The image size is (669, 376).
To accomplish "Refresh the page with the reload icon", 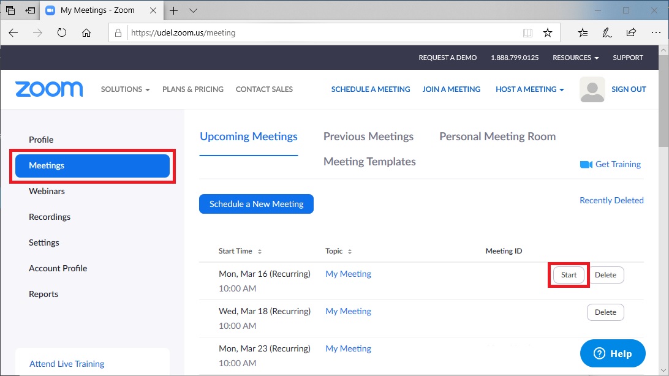I will pyautogui.click(x=62, y=33).
